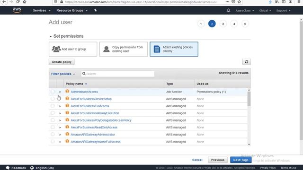Click the site security padlock icon

[x=62, y=2]
